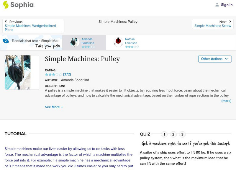
Task: Select quiz step 3 indicator
Action: coord(183,134)
